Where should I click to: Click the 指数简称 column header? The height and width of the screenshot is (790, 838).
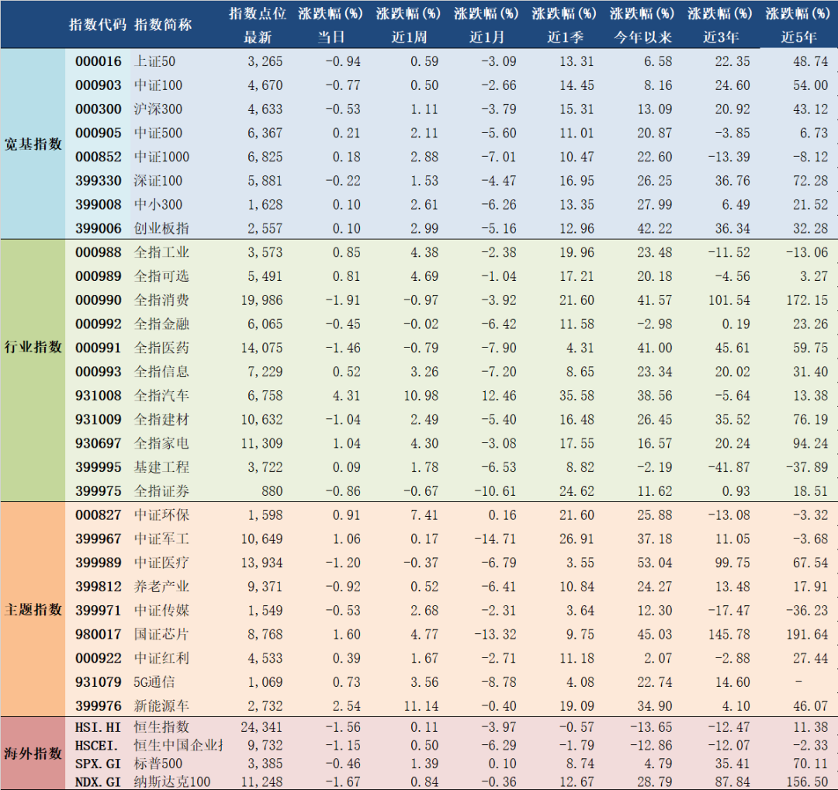(x=162, y=25)
